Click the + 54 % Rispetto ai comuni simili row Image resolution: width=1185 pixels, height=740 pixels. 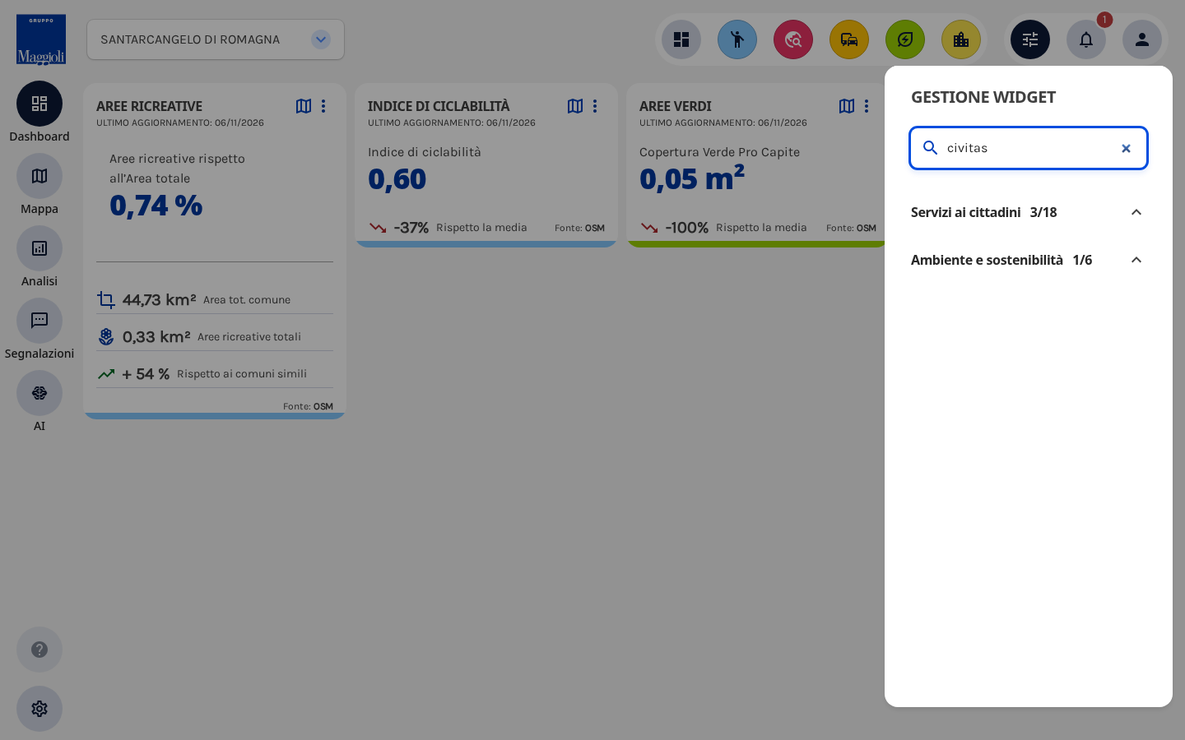coord(215,373)
